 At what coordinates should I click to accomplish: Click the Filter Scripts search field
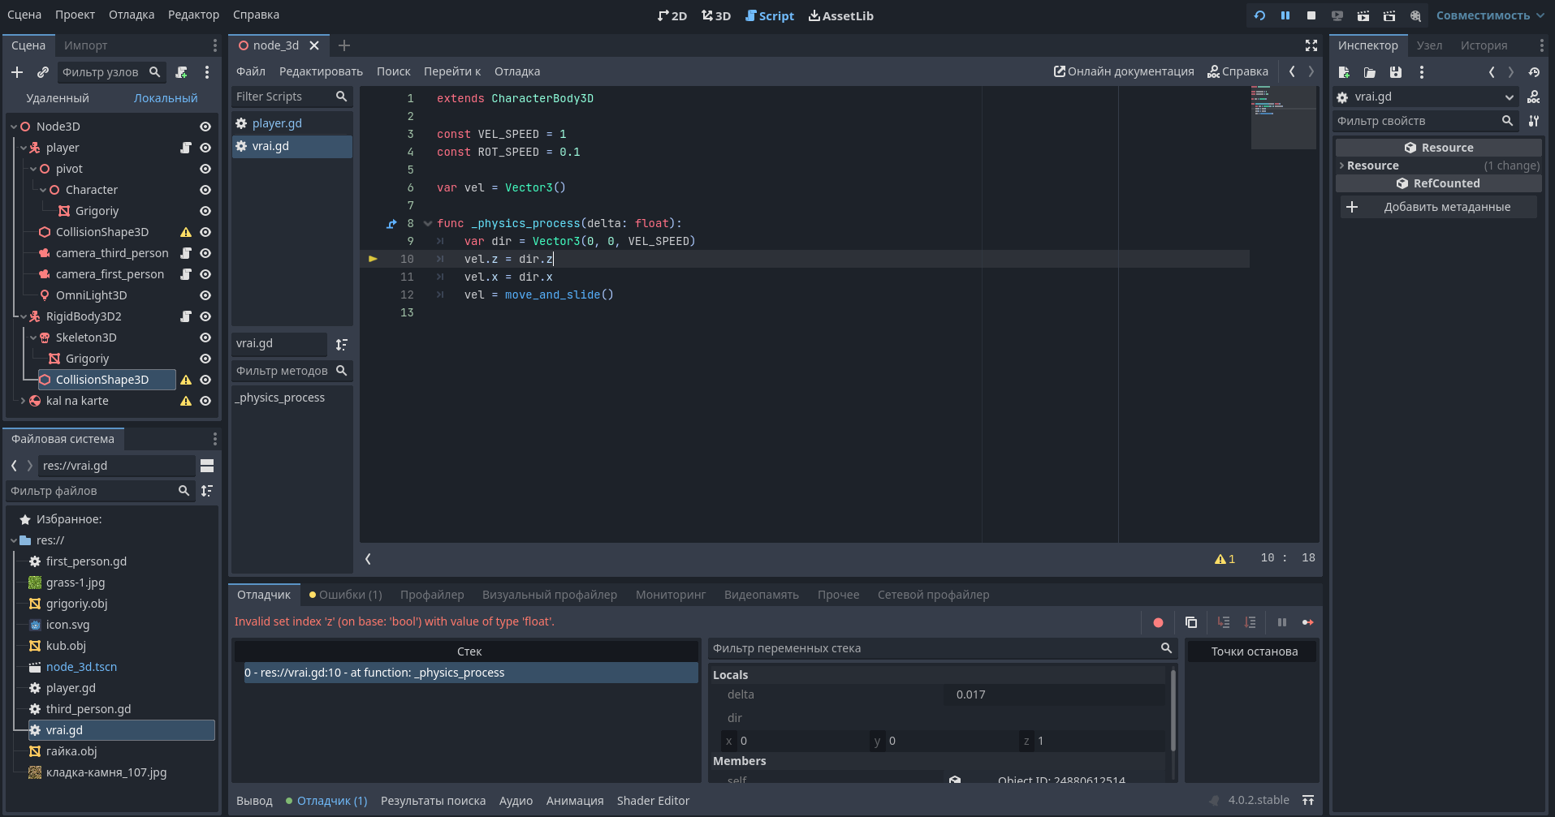click(284, 97)
